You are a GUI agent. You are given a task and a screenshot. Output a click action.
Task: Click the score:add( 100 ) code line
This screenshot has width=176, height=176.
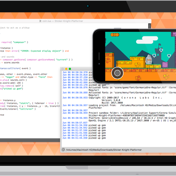pyautogui.click(x=12, y=83)
